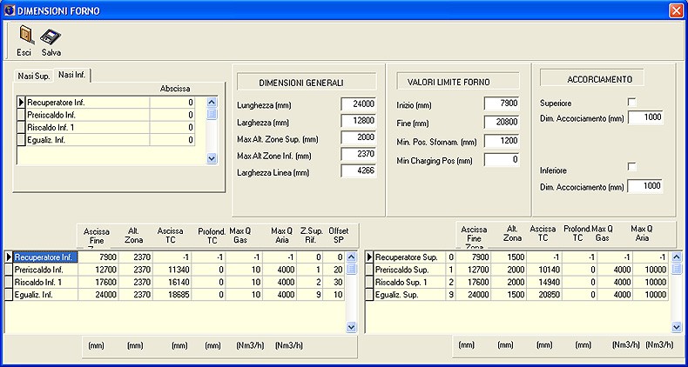Click the Max Alt Zone Inf. field

(359, 155)
